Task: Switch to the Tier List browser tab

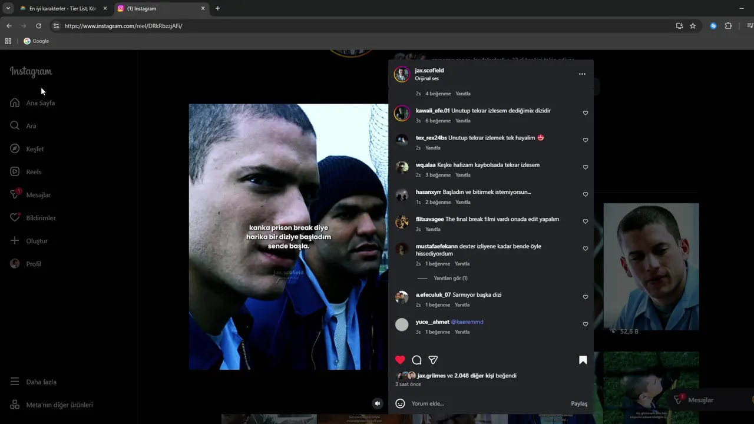Action: 62,8
